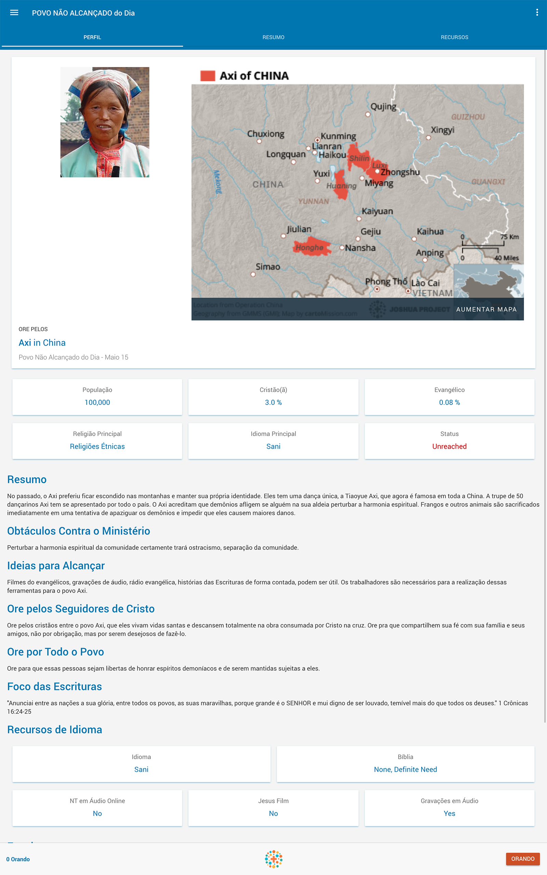Click the Unreached status value

(449, 446)
